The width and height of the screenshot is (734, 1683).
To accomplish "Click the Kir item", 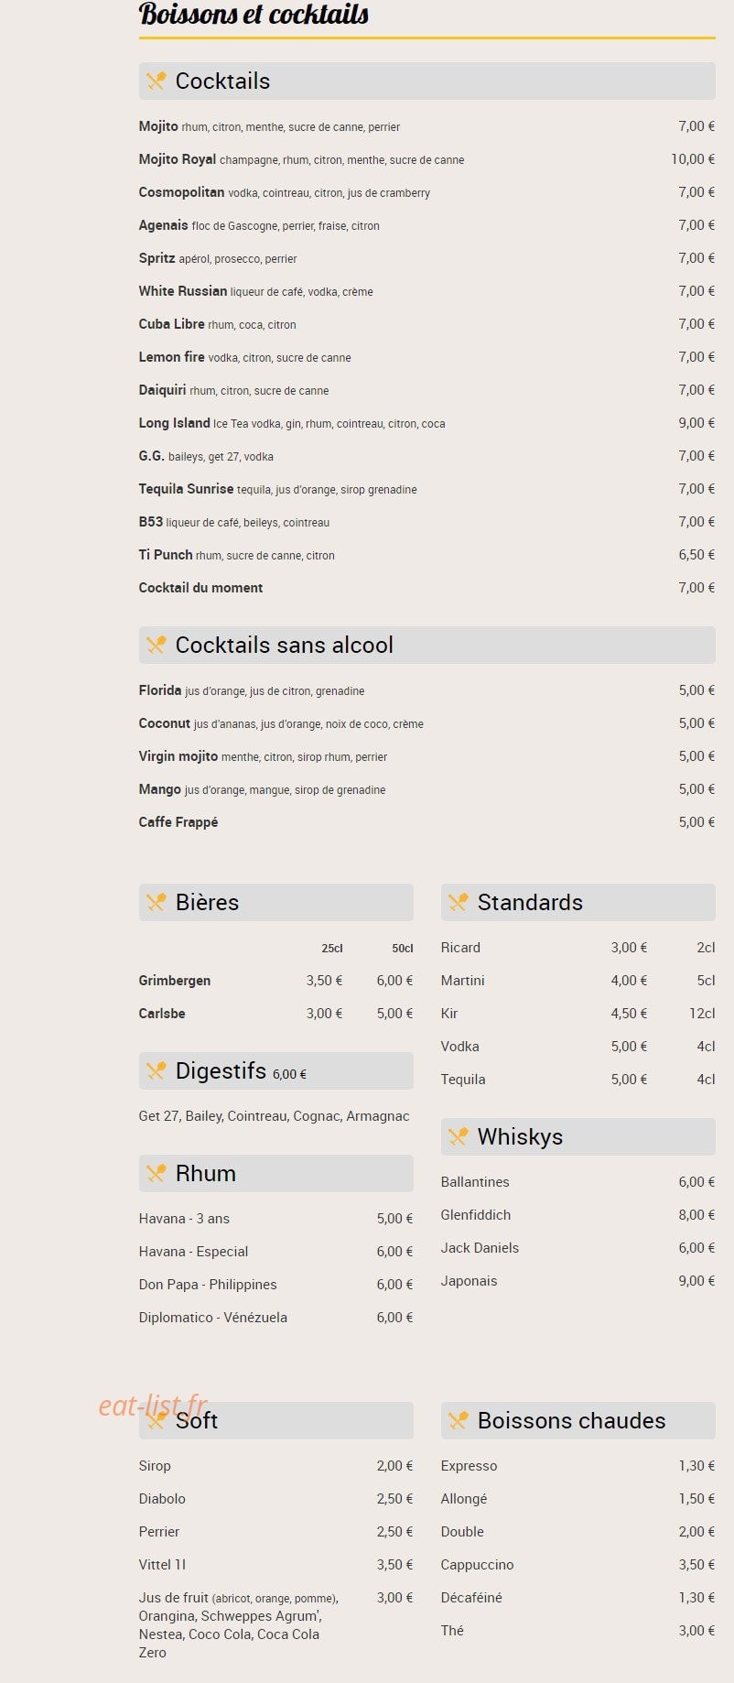I will point(449,1014).
